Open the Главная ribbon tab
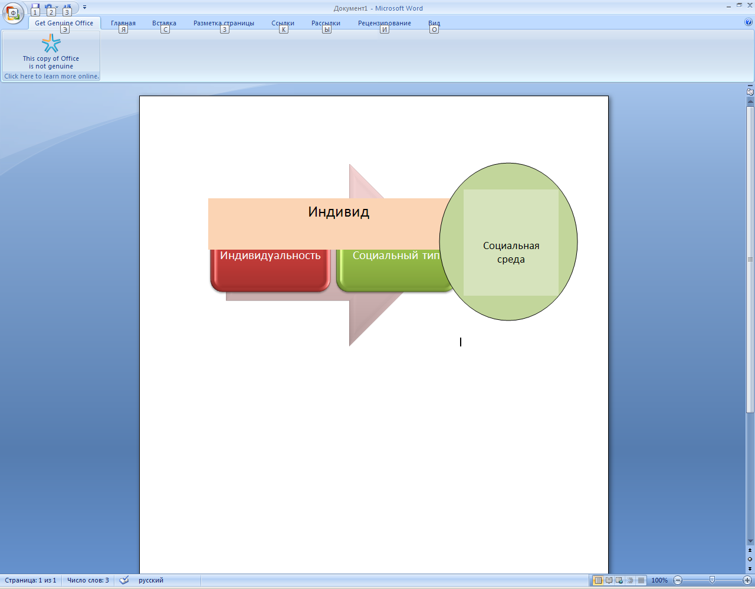This screenshot has width=755, height=589. pos(123,23)
